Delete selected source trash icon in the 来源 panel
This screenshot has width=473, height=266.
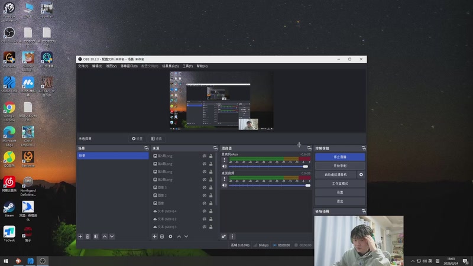coord(162,236)
